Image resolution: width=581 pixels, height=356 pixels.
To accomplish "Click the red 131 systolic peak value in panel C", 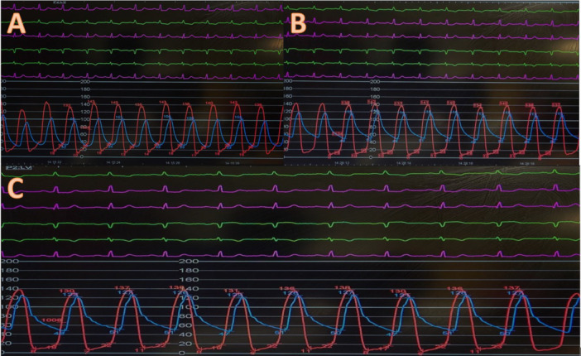I will (231, 291).
